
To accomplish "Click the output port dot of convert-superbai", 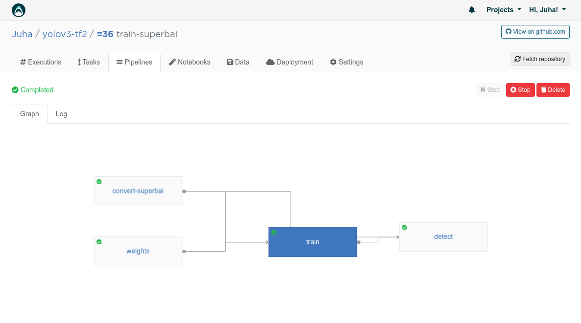I will coord(184,191).
